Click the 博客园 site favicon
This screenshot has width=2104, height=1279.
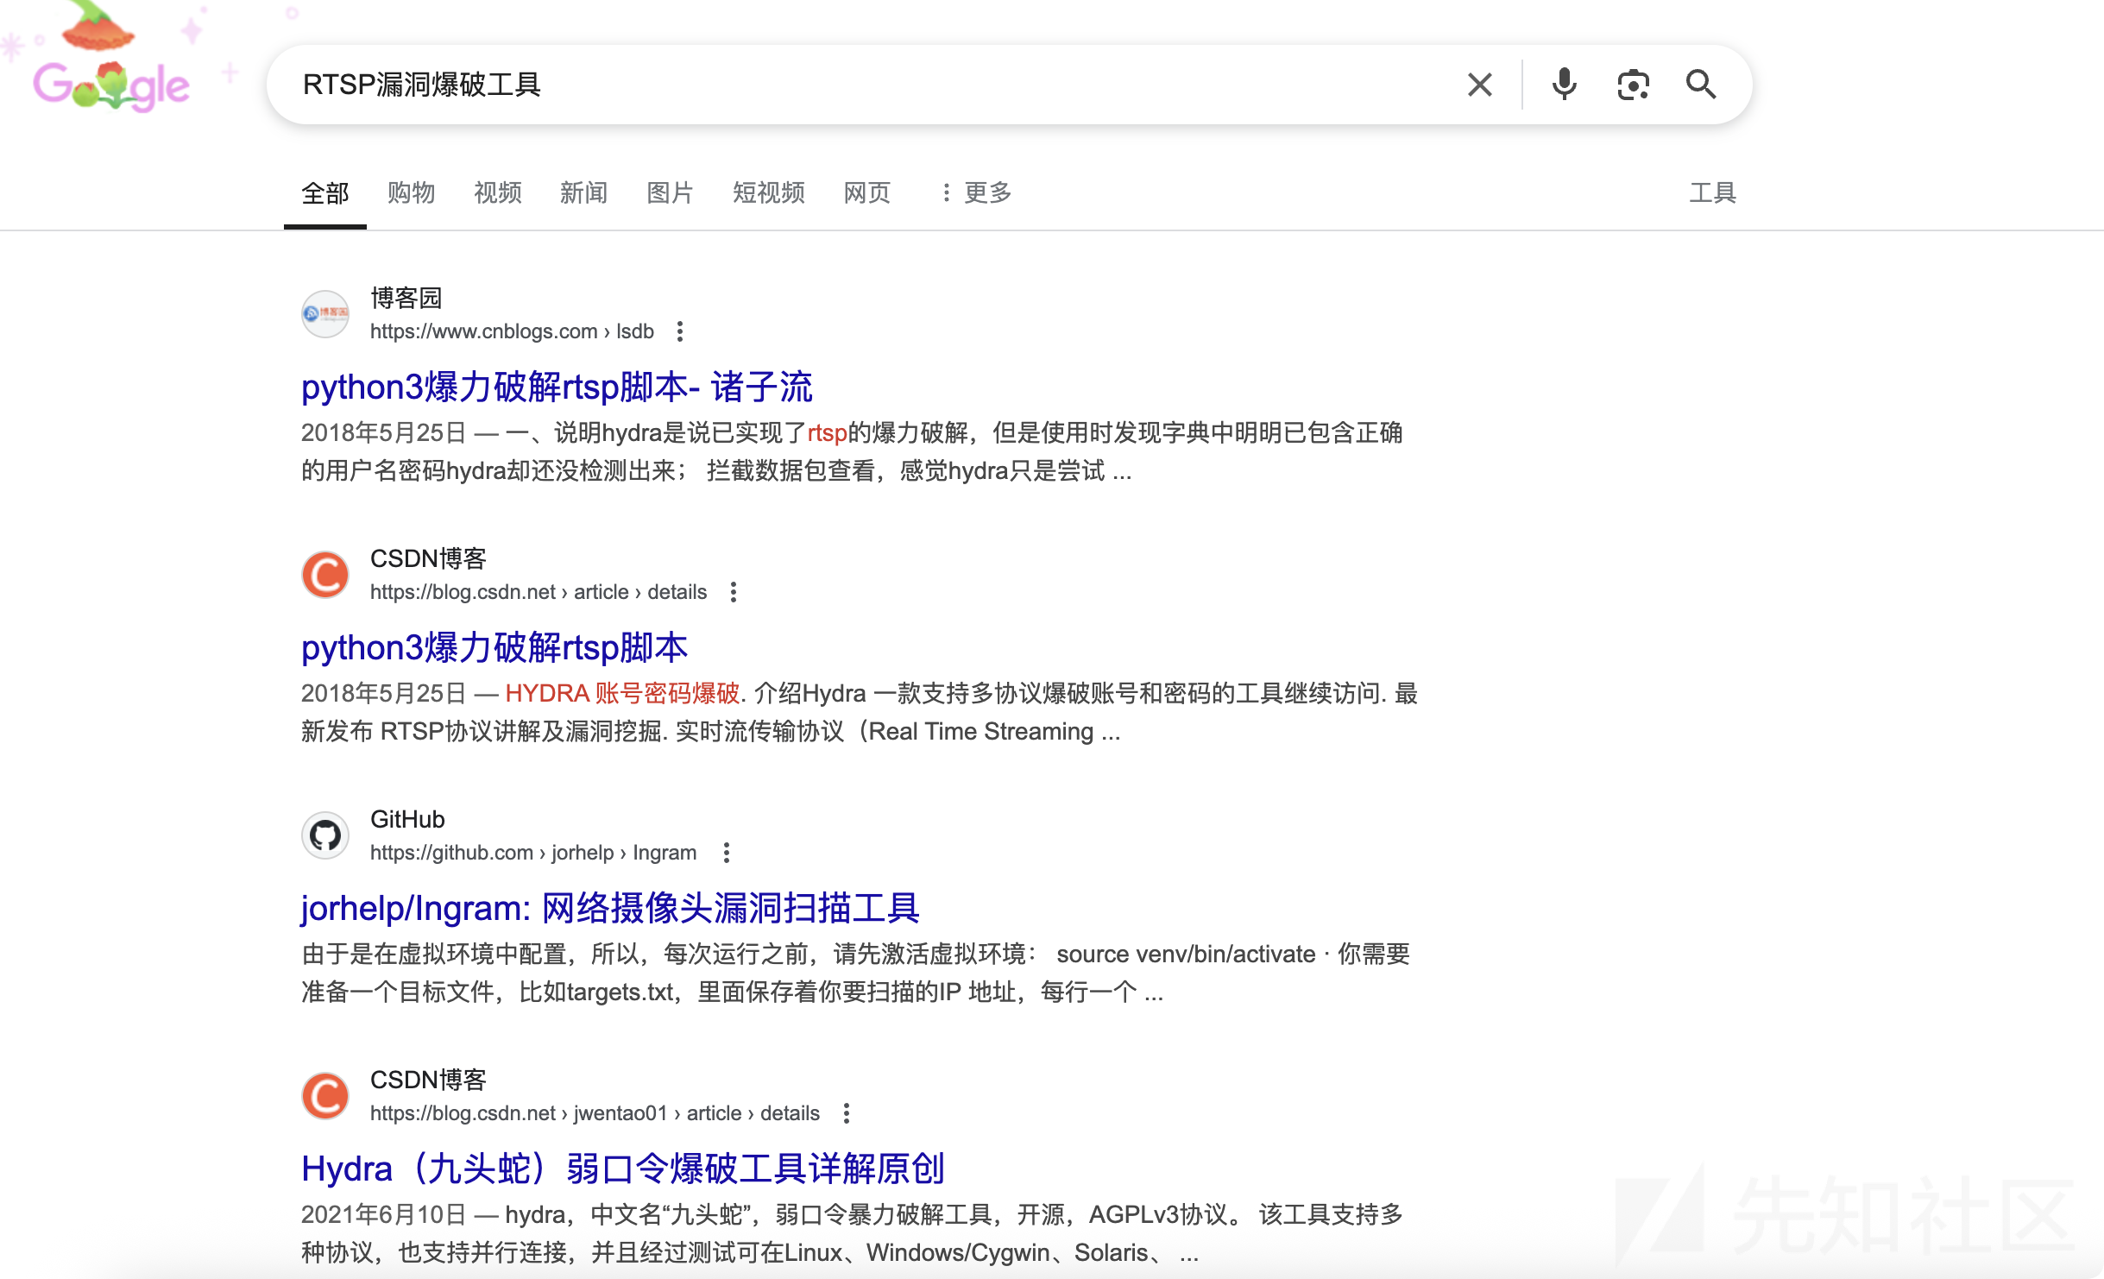(x=325, y=313)
